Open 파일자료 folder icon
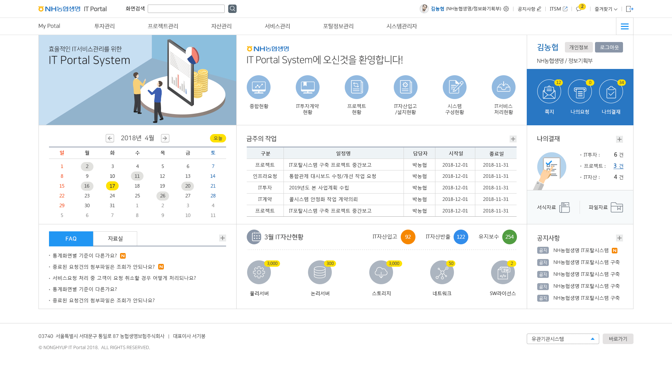Image resolution: width=672 pixels, height=378 pixels. [x=617, y=207]
